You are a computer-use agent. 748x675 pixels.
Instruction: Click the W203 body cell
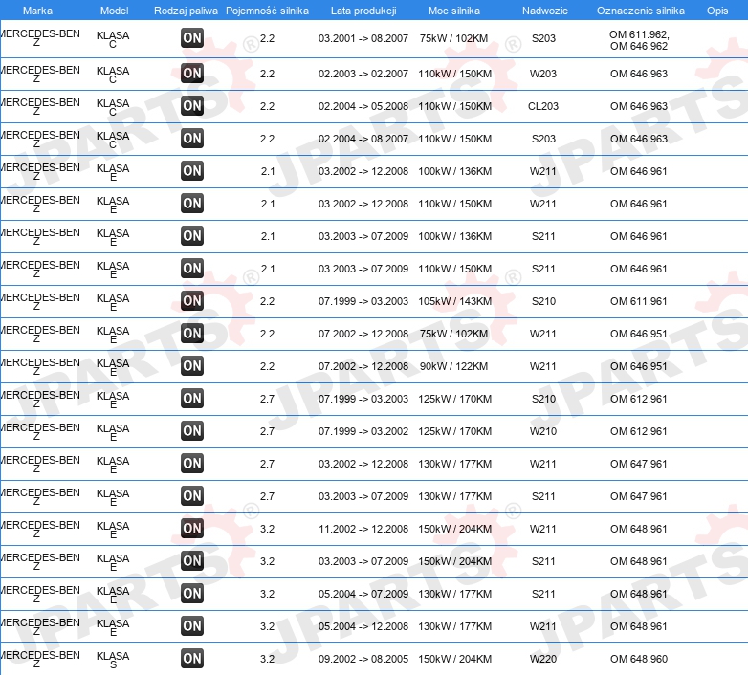pos(543,74)
